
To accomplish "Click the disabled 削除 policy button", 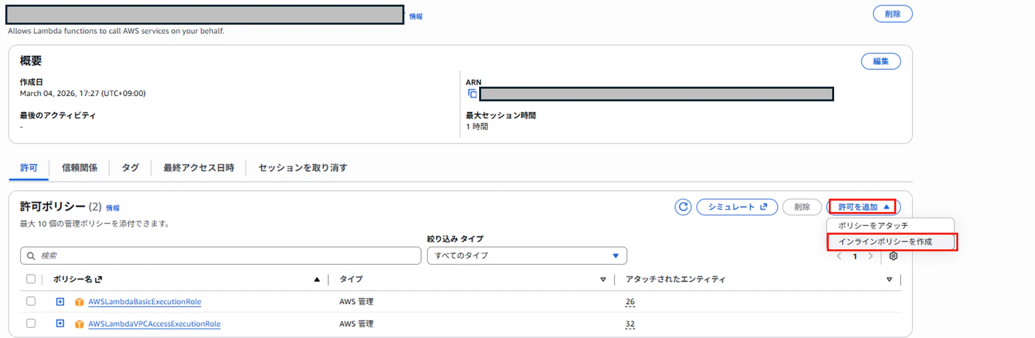I will click(x=802, y=207).
